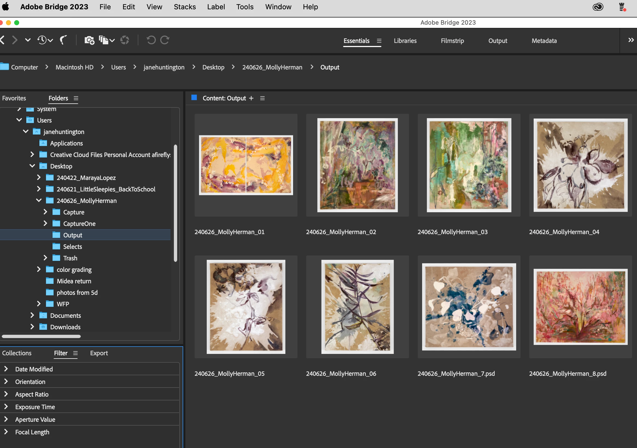Viewport: 637px width, 448px height.
Task: Open the Stacks menu
Action: (x=185, y=7)
